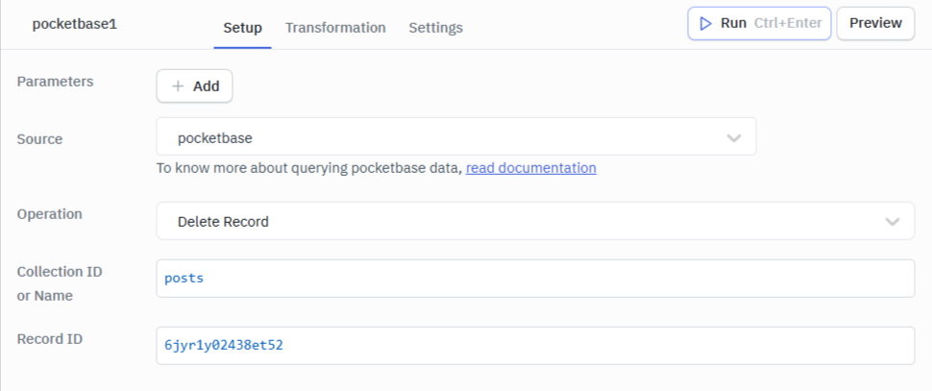Screen dimensions: 932x391
Task: Expand the Delete Record operation dropdown
Action: tap(534, 221)
